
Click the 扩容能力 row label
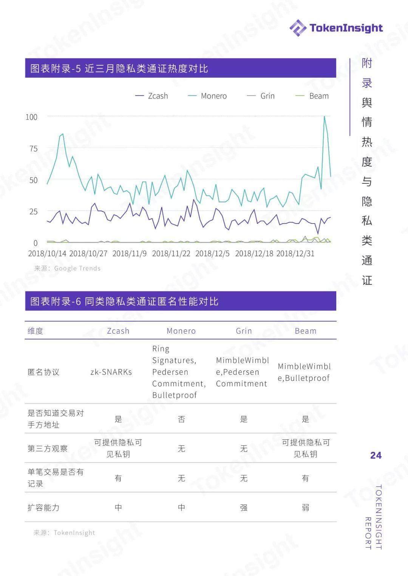(43, 508)
